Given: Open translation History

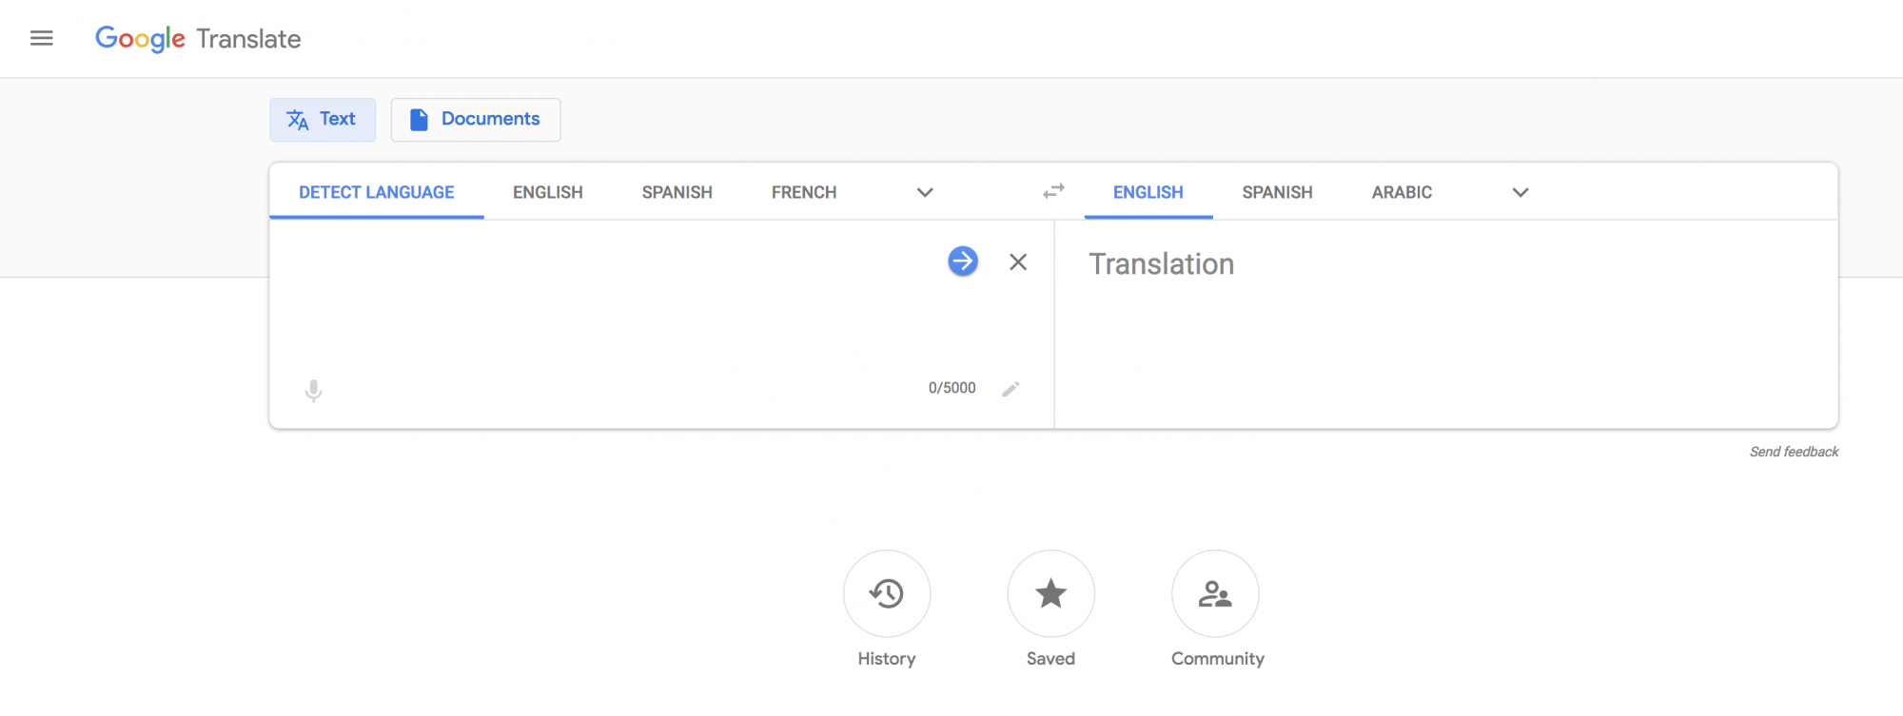Looking at the screenshot, I should [887, 593].
